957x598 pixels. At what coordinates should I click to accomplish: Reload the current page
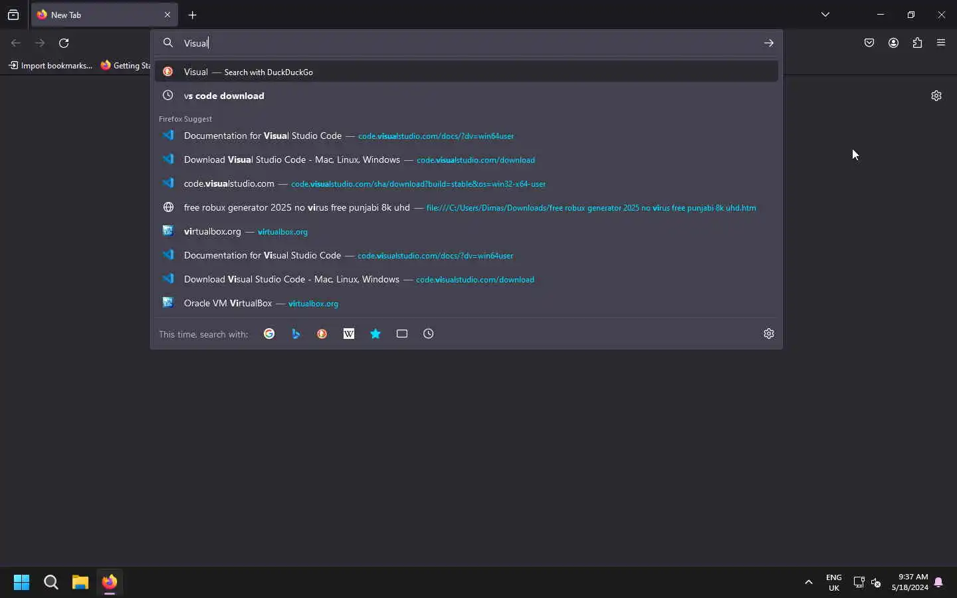[64, 43]
